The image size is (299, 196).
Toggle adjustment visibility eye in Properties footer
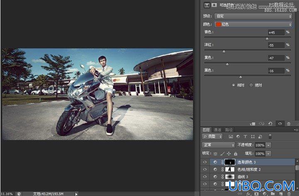pyautogui.click(x=280, y=124)
